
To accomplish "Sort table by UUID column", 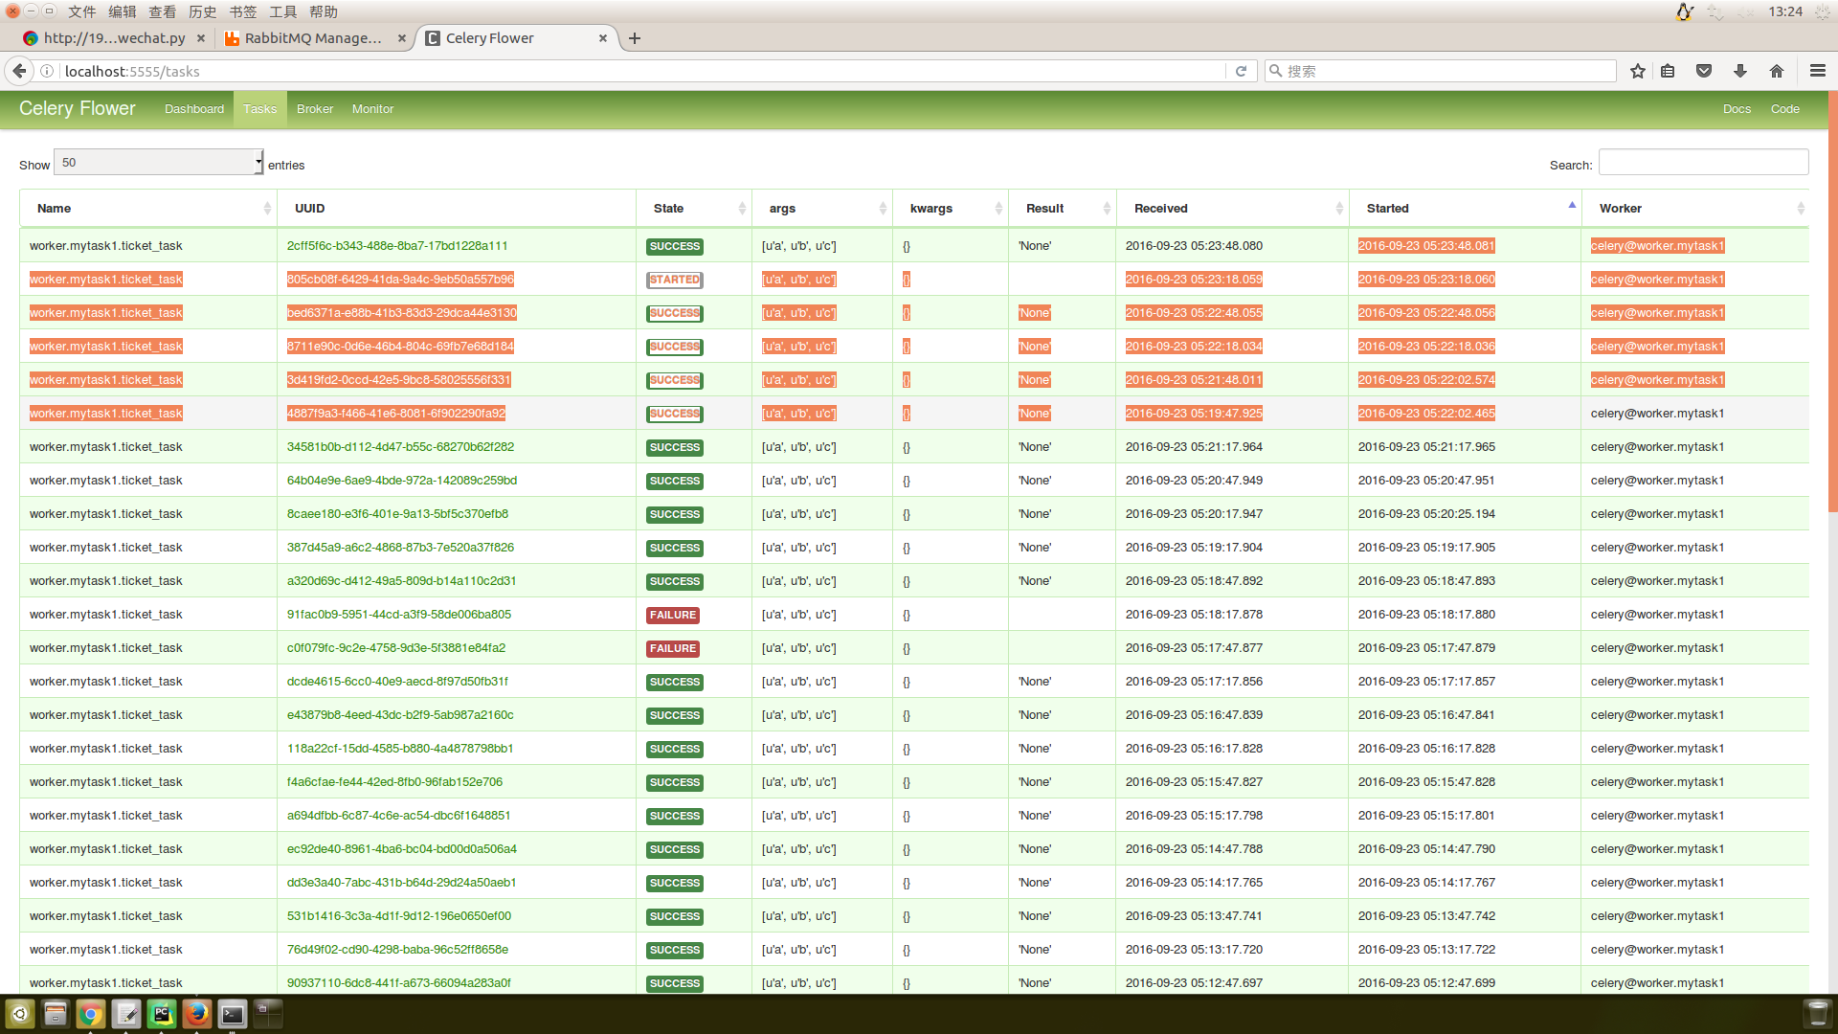I will pyautogui.click(x=457, y=208).
